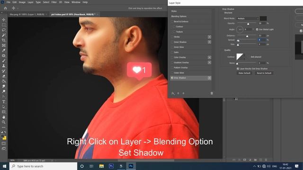Show hidden system tray icons chevron

pyautogui.click(x=254, y=166)
